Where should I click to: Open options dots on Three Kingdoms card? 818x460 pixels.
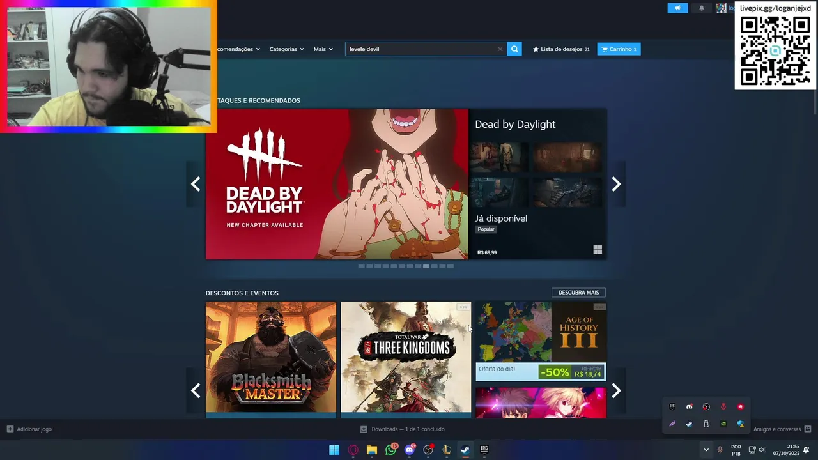tap(463, 307)
